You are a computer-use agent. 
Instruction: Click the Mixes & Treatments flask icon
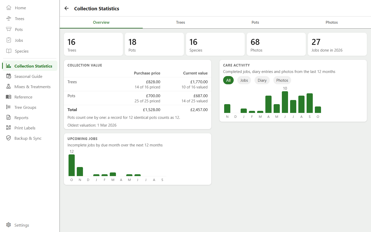pyautogui.click(x=9, y=87)
